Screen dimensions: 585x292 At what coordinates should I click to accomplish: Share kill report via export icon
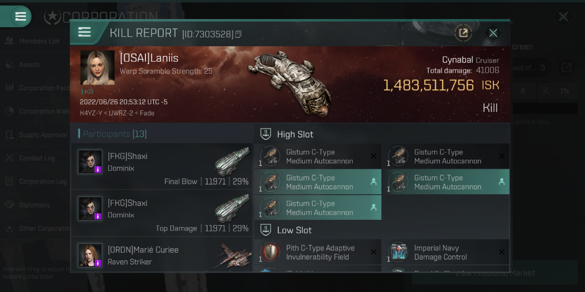point(463,33)
